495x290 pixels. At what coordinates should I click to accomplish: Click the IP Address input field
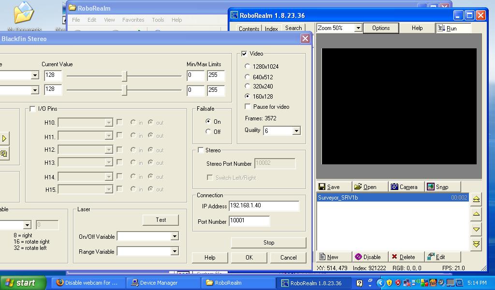point(263,206)
